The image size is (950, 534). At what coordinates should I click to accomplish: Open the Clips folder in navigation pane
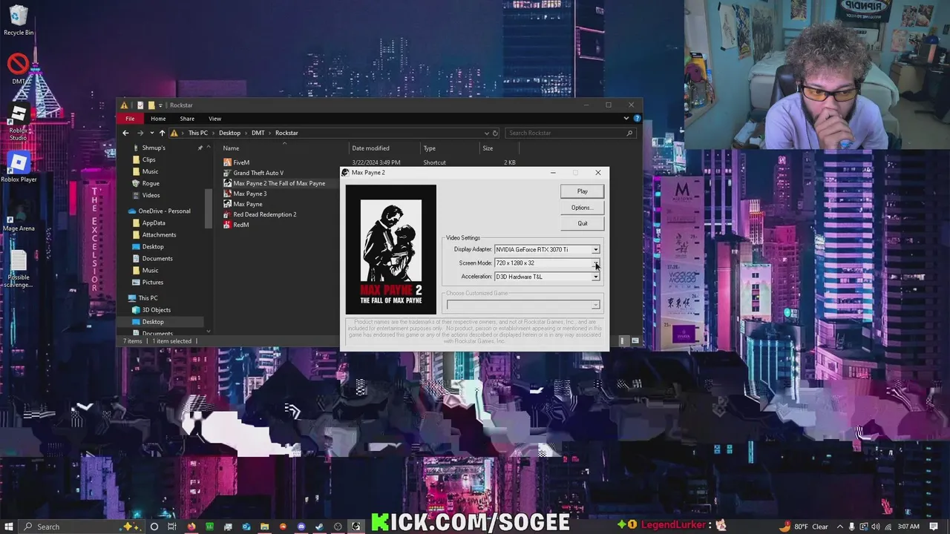(x=148, y=159)
